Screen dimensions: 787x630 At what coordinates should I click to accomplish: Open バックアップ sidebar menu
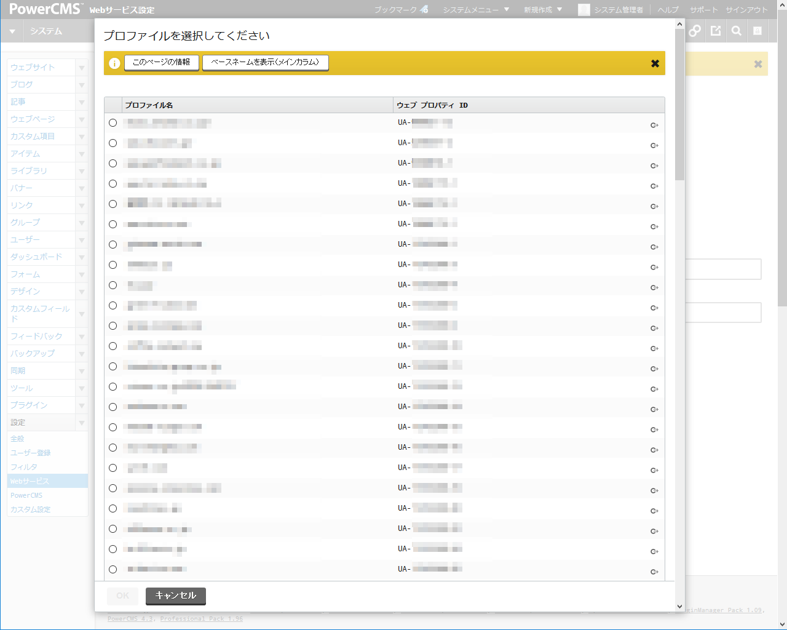(x=33, y=353)
